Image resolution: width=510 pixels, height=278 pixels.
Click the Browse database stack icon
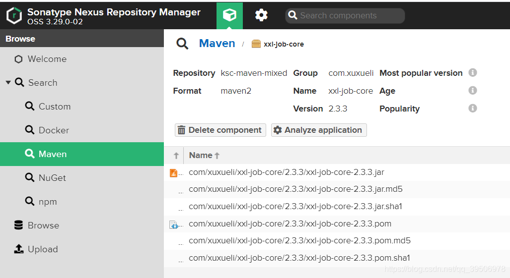tap(18, 225)
